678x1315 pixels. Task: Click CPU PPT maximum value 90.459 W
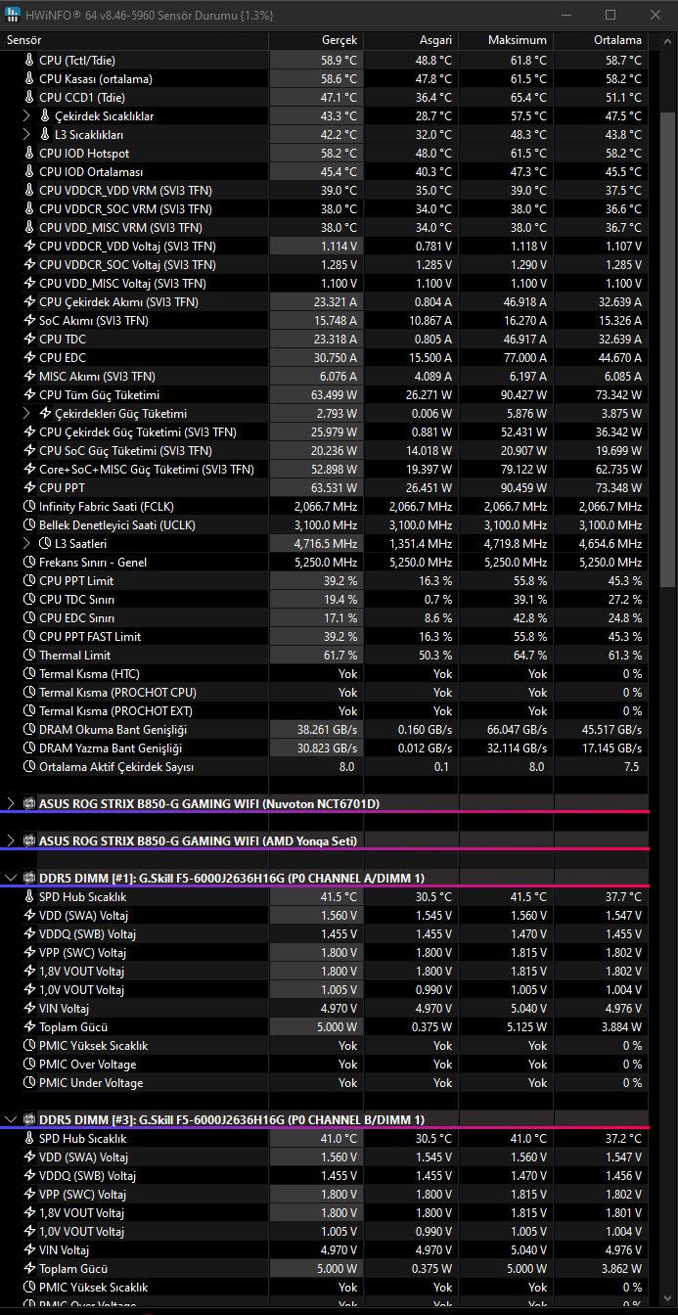point(520,487)
